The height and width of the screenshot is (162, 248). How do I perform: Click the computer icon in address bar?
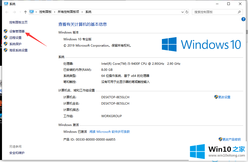(32, 12)
